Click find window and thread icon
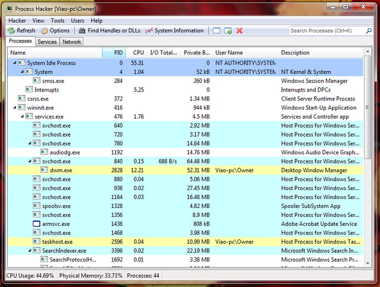380x287 pixels. pyautogui.click(x=228, y=31)
